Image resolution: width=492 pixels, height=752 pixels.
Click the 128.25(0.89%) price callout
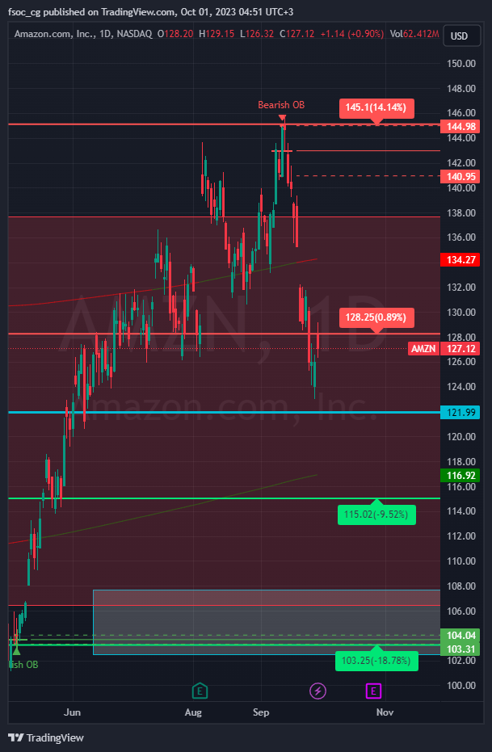(376, 318)
